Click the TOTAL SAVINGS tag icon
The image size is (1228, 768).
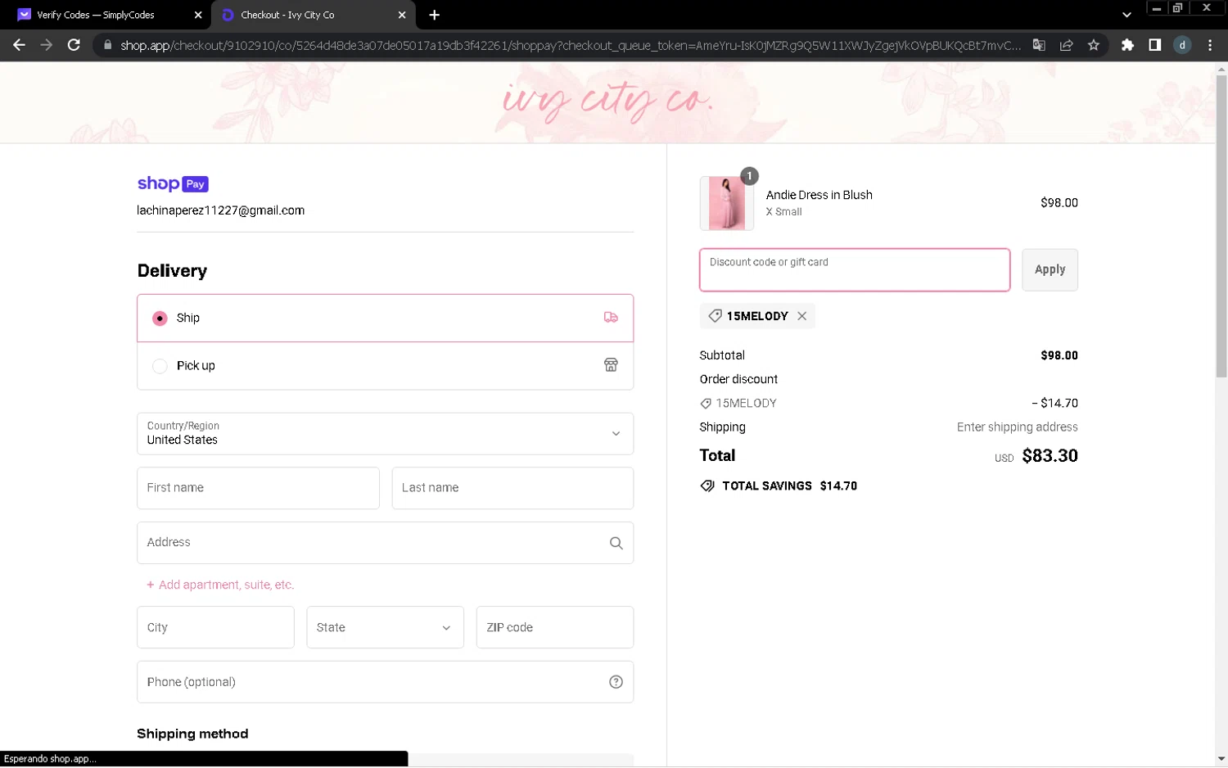pos(707,486)
